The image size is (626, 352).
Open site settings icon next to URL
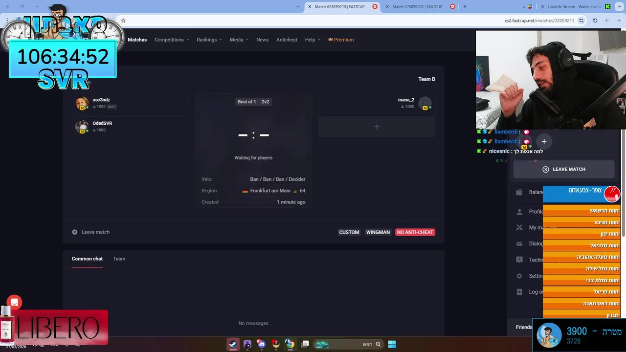(x=581, y=21)
